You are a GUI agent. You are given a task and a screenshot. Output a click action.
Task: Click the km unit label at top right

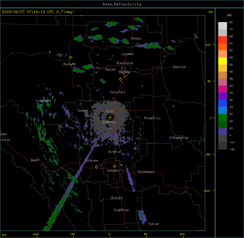(211, 12)
